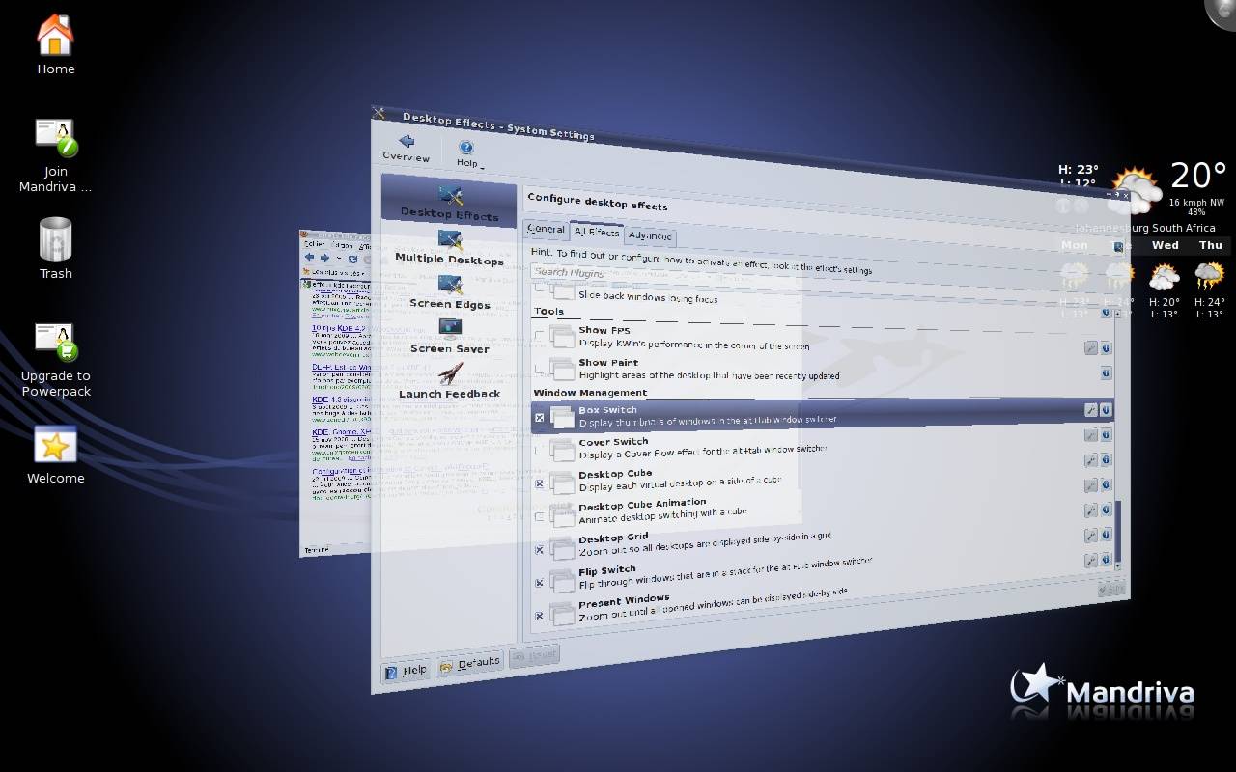Enable the Desktop Cube Animation checkbox

[x=540, y=516]
